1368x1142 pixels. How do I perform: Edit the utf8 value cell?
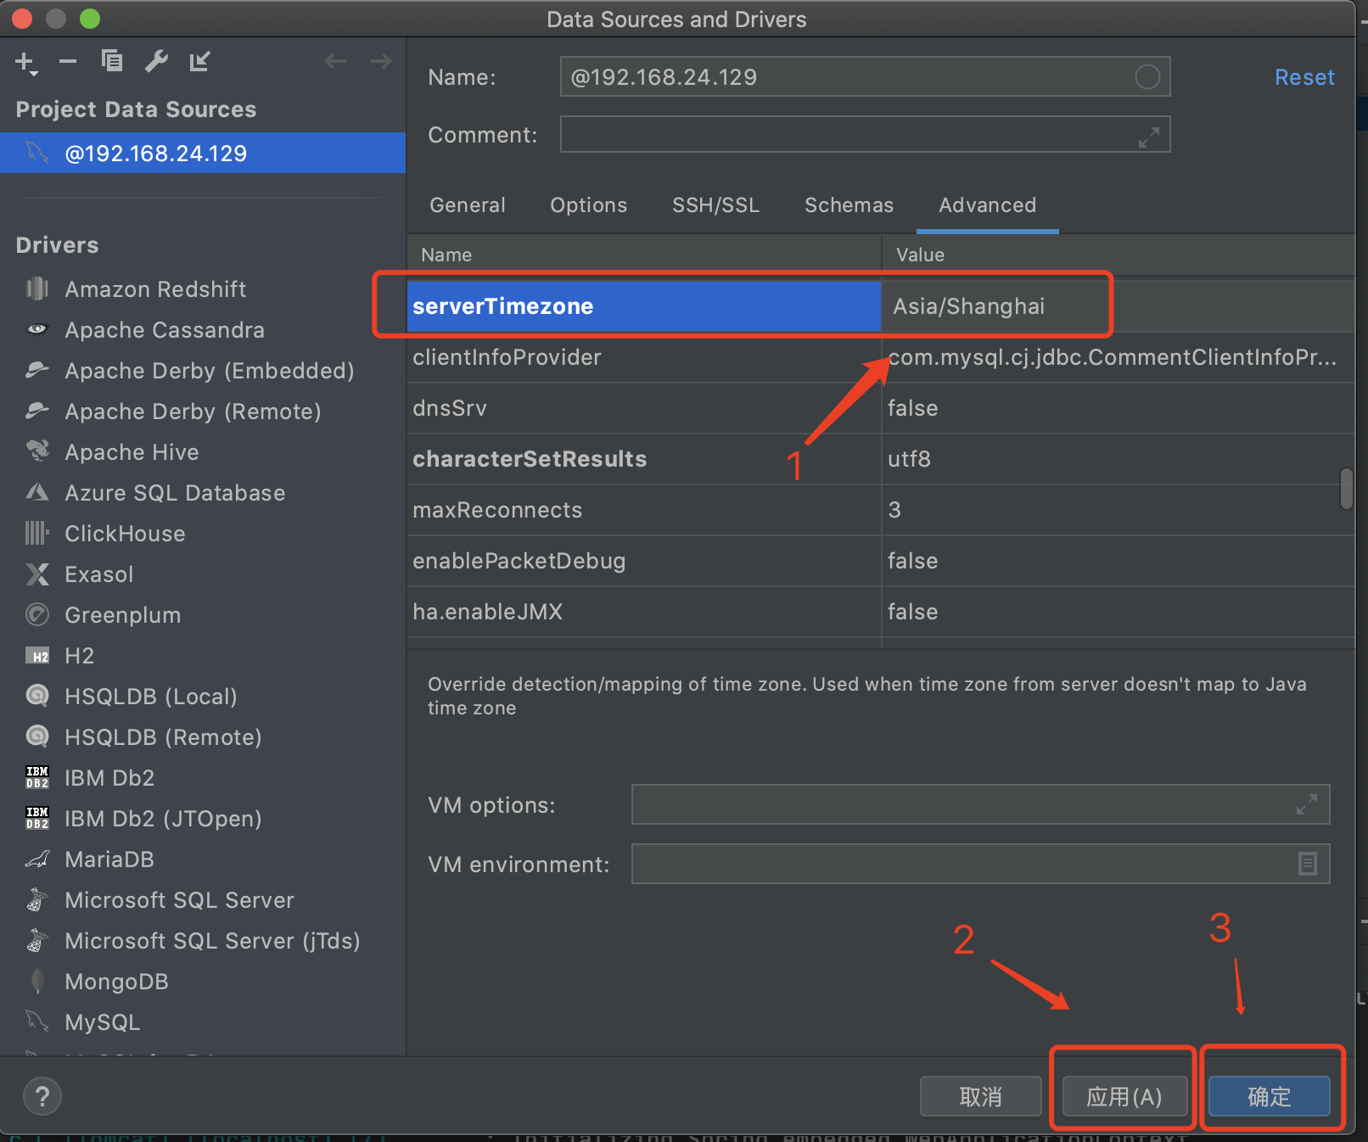[1118, 459]
